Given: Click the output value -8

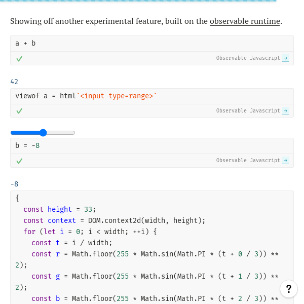Looking at the screenshot, I should 14,184.
